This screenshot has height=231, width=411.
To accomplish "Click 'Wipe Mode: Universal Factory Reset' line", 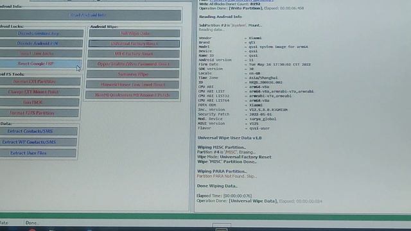I will (x=234, y=157).
